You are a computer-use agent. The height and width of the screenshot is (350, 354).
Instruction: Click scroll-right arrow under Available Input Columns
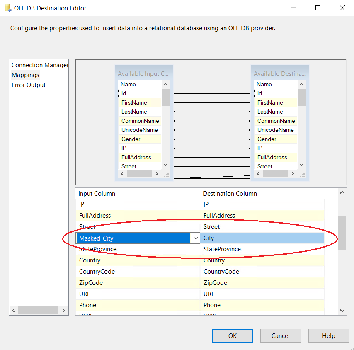coord(157,174)
